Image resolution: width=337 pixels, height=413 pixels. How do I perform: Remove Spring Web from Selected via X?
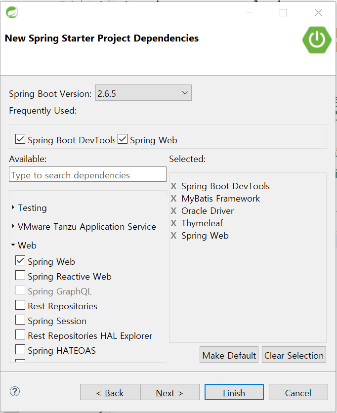(x=173, y=236)
